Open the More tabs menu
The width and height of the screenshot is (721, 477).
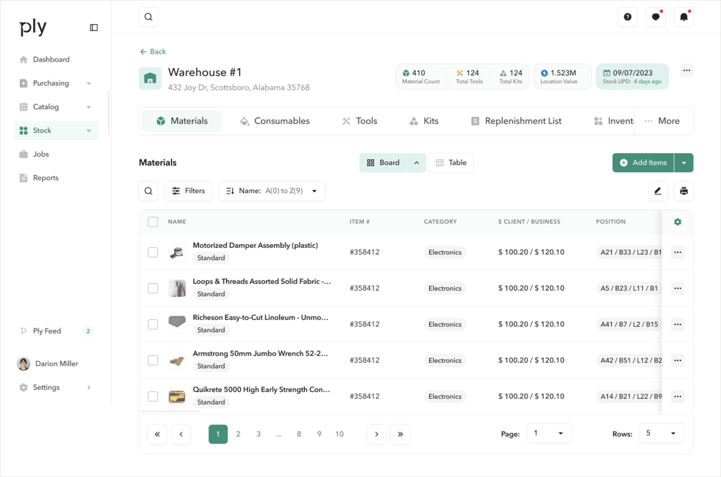point(662,121)
